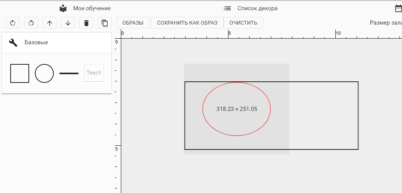The width and height of the screenshot is (402, 193).
Task: Open the Список декора menu item
Action: [x=257, y=8]
